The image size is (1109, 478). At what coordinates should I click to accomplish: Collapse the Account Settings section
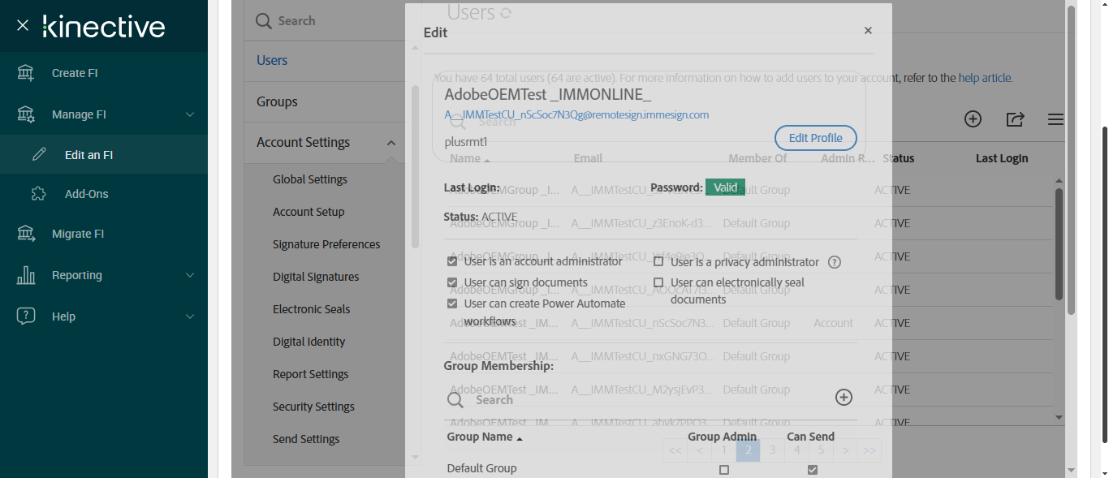coord(391,143)
